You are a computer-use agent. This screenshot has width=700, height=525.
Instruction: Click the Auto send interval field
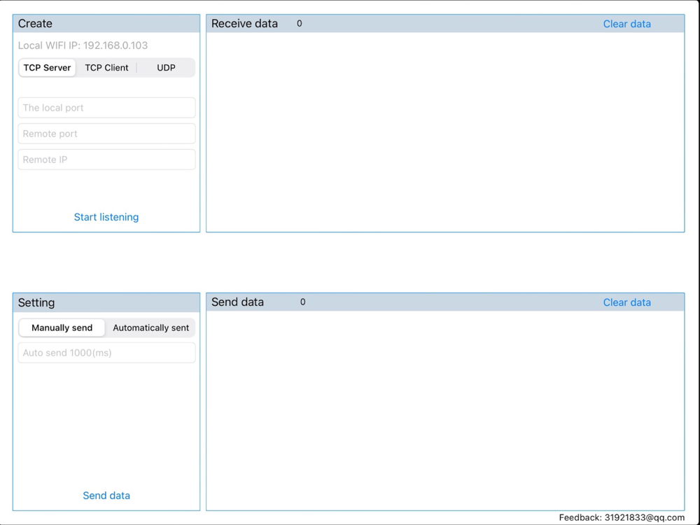coord(106,353)
